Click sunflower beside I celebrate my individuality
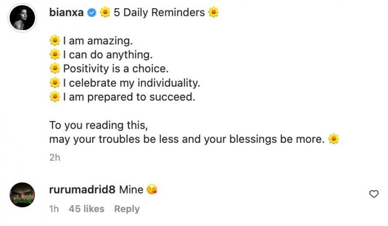The width and height of the screenshot is (388, 226). [x=55, y=83]
